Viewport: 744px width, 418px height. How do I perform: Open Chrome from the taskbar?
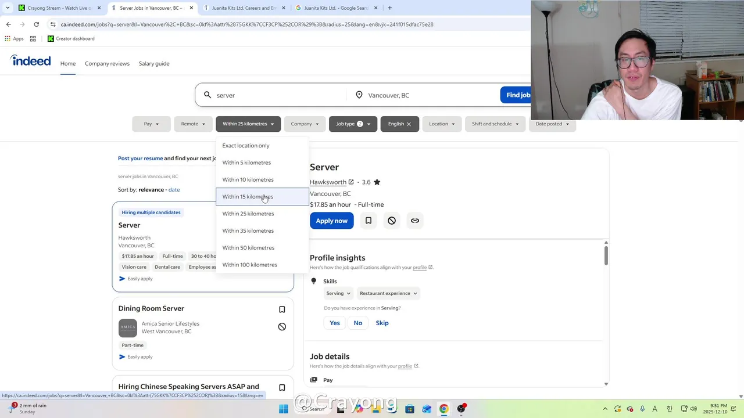click(443, 409)
